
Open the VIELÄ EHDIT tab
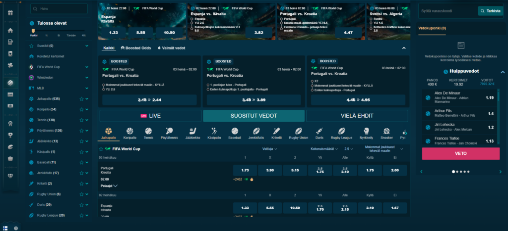(x=357, y=116)
